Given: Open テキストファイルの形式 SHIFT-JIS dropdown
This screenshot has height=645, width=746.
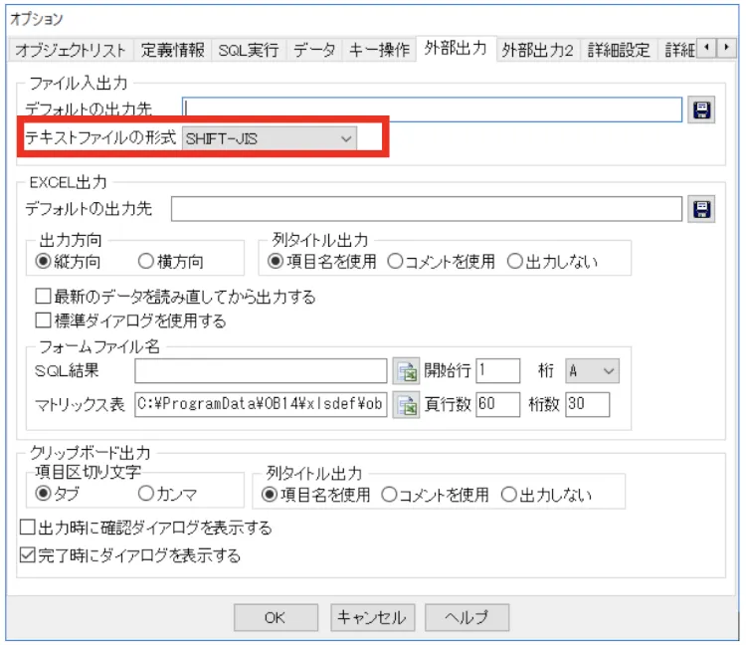Looking at the screenshot, I should click(270, 139).
